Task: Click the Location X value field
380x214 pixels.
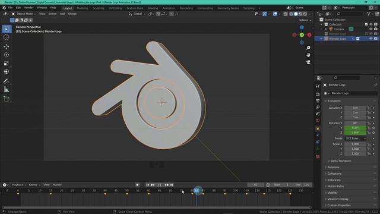Action: tap(355, 108)
